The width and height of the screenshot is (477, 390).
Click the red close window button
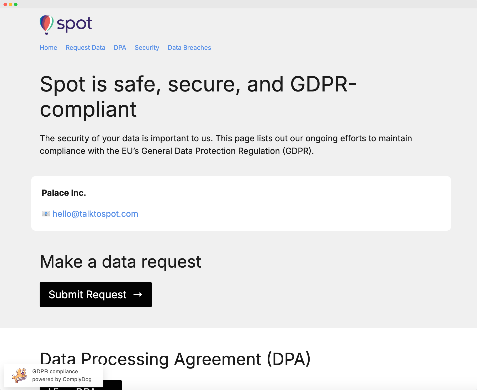pyautogui.click(x=5, y=4)
